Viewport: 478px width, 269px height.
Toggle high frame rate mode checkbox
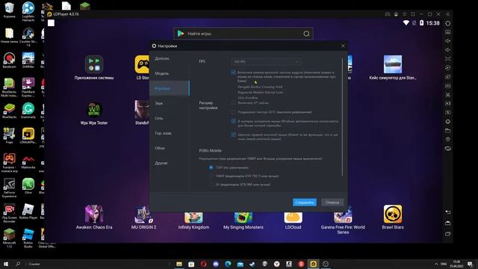233,72
